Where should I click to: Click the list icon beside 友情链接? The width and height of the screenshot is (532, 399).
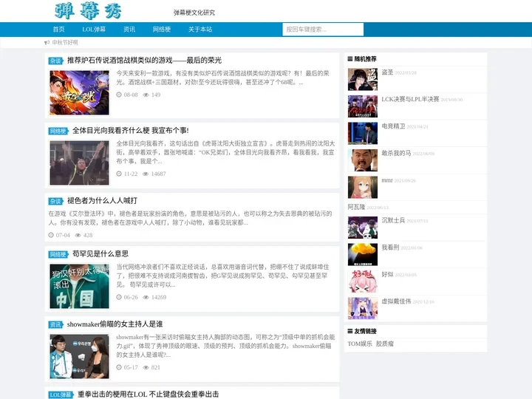[x=350, y=331]
